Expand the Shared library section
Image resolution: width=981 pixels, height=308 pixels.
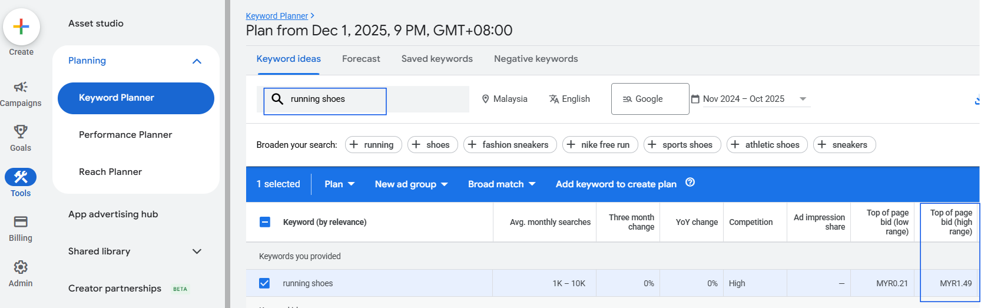197,251
